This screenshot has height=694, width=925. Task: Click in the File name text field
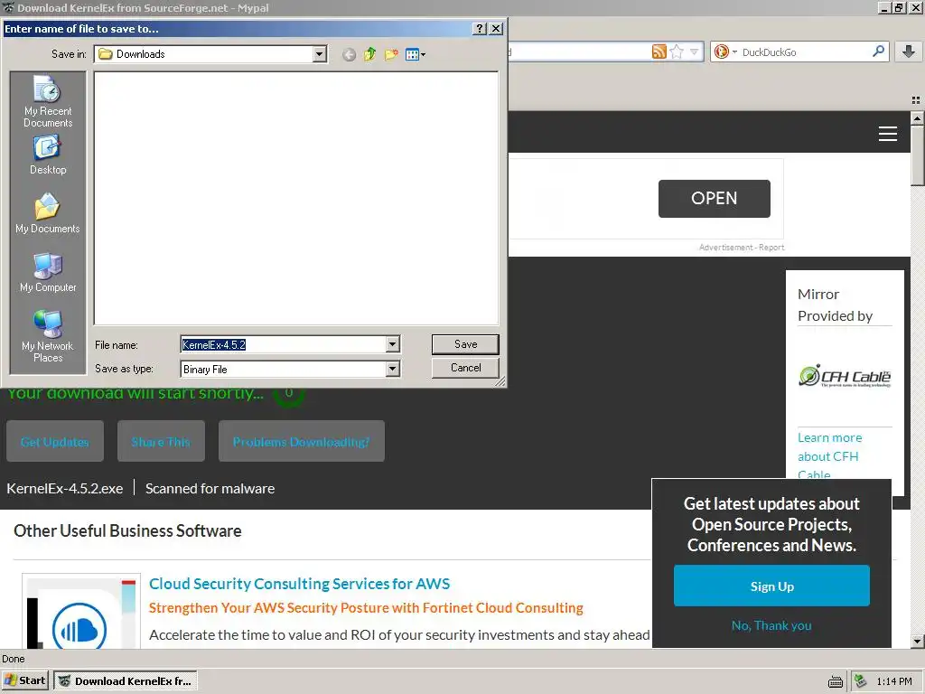coord(283,344)
